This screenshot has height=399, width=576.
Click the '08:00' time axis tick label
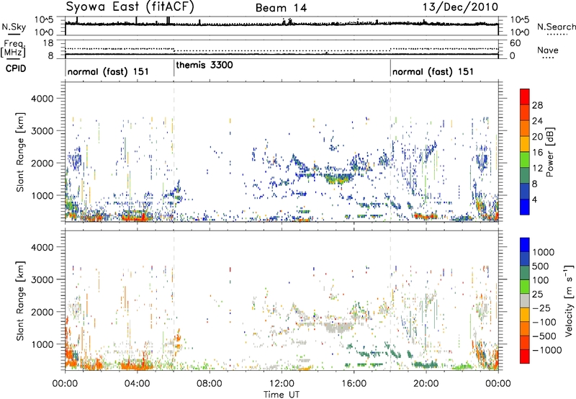(x=210, y=384)
